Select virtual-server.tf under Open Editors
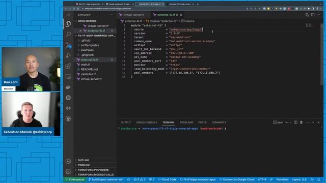Image resolution: width=326 pixels, height=183 pixels. tap(98, 26)
